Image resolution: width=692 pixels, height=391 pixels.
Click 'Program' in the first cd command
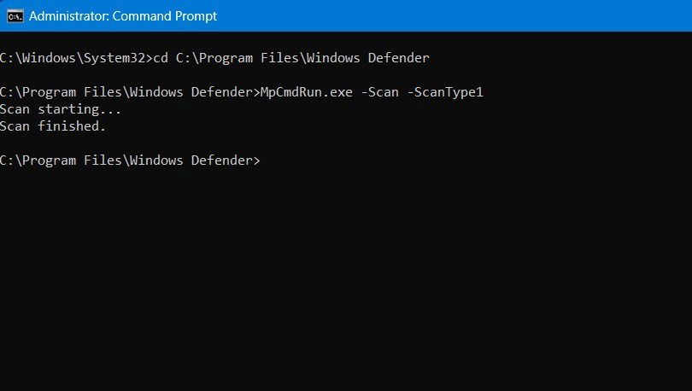[226, 58]
